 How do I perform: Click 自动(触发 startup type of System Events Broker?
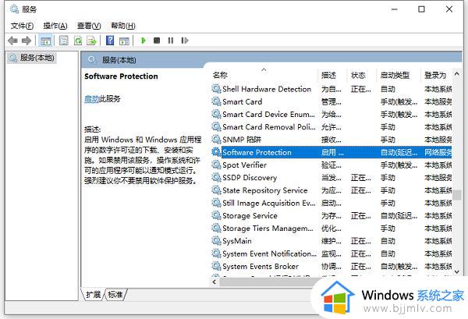(399, 267)
